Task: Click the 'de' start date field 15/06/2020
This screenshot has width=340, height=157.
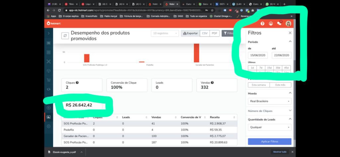Action: click(x=258, y=55)
